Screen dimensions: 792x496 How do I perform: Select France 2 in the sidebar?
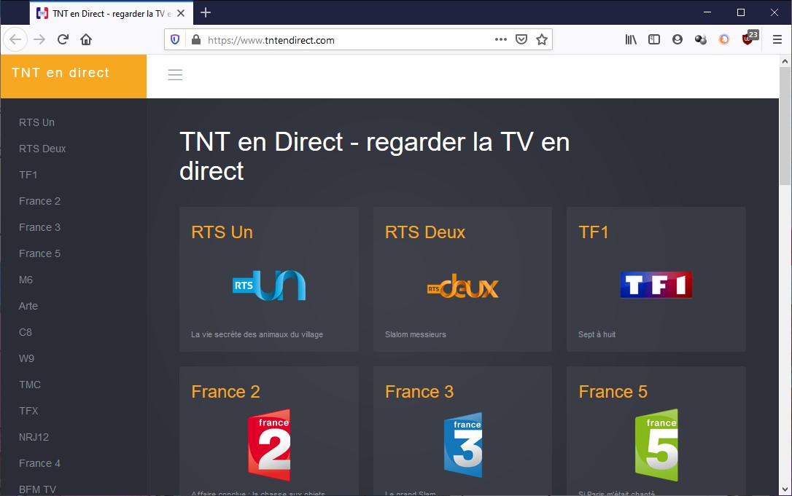(39, 201)
